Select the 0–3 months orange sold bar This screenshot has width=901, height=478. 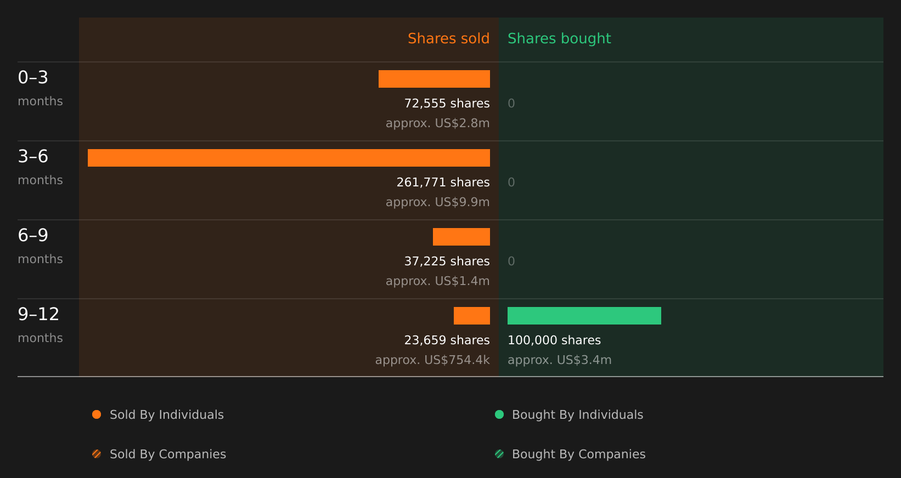(x=434, y=79)
